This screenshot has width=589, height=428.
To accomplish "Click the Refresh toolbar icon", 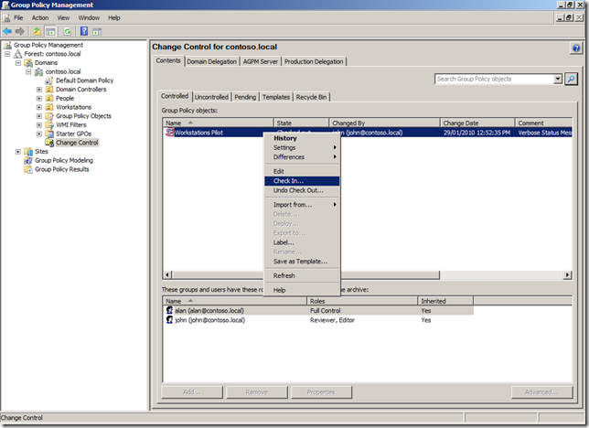I will pyautogui.click(x=67, y=31).
